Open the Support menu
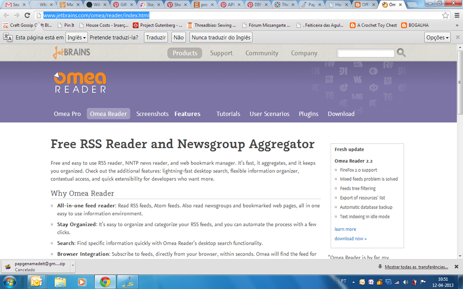The height and width of the screenshot is (289, 463). pos(221,53)
